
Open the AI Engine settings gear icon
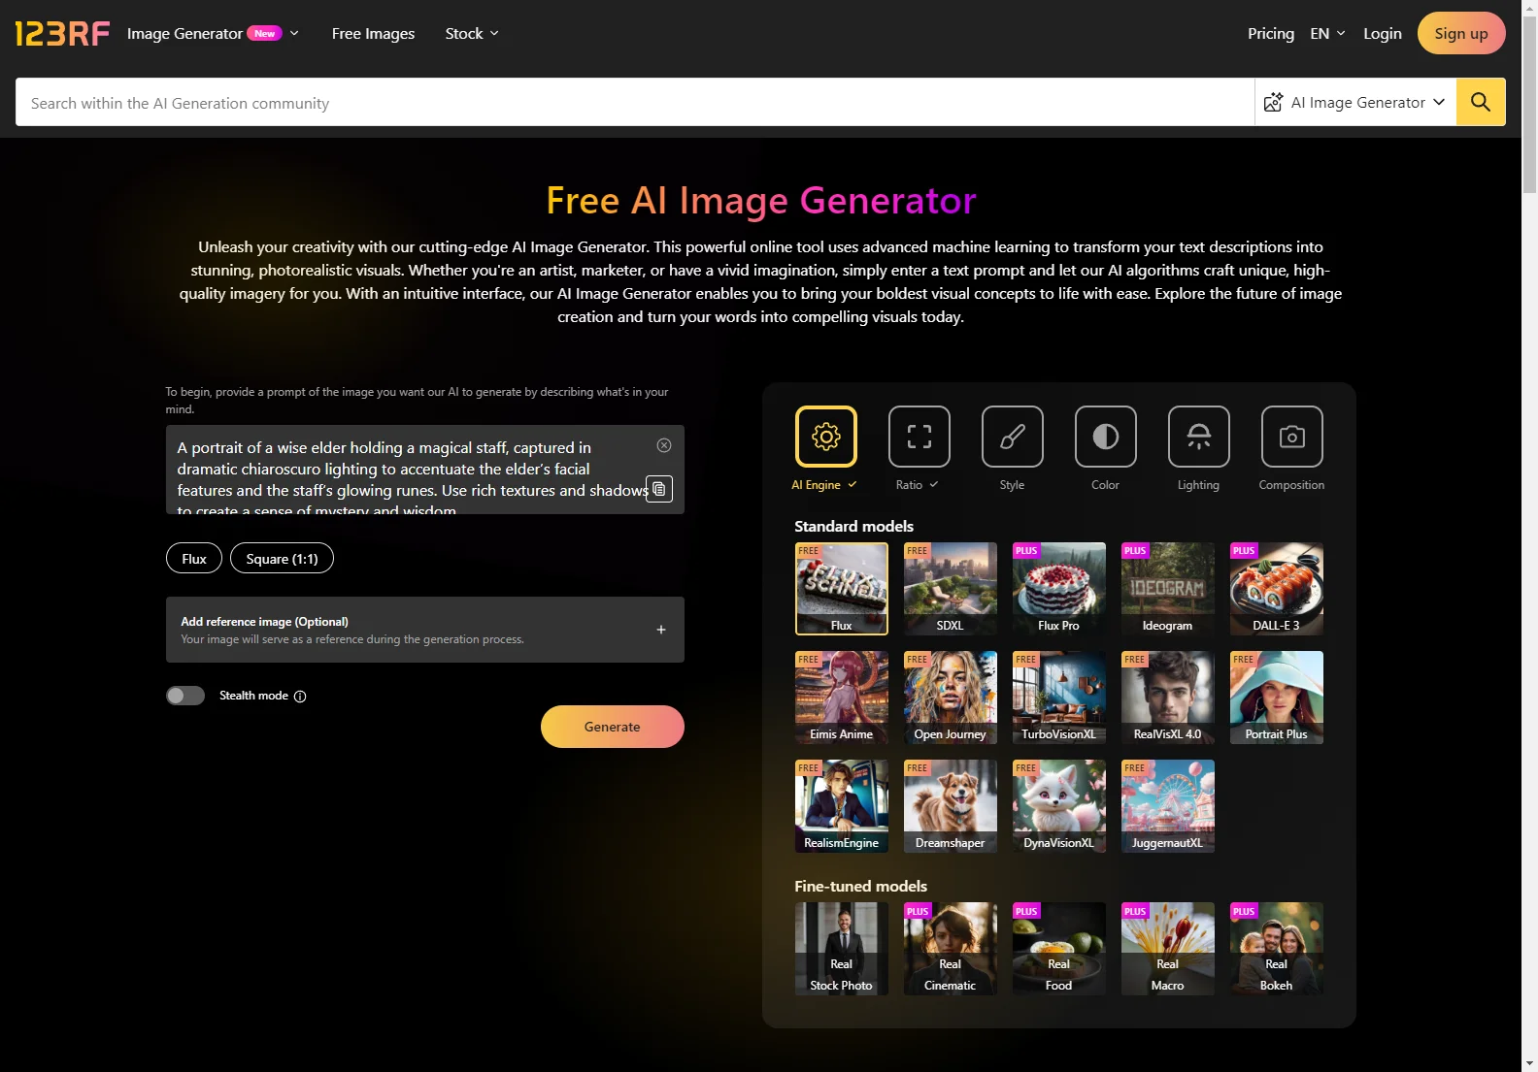825,437
